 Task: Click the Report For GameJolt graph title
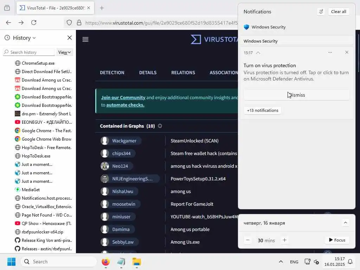pos(192,204)
